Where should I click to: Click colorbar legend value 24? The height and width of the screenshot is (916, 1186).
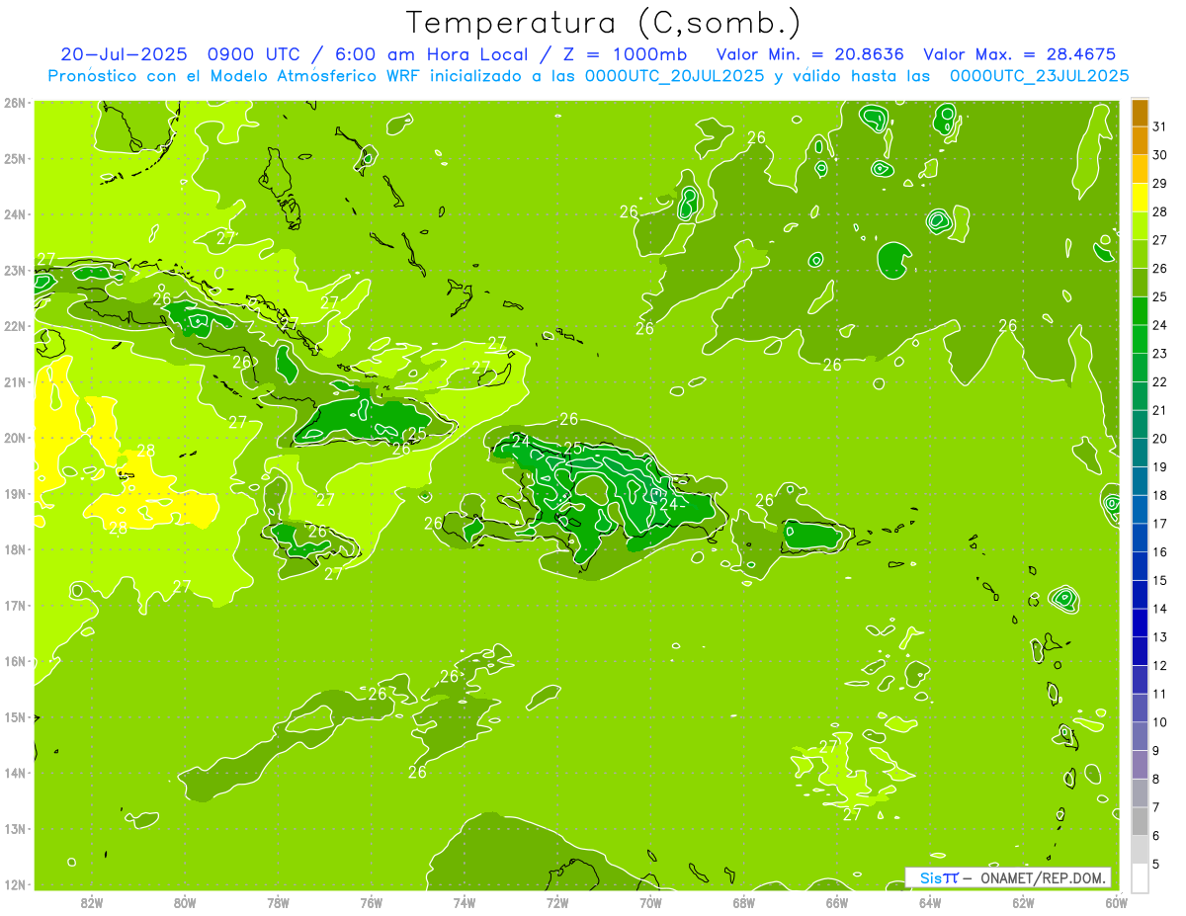tap(1159, 324)
